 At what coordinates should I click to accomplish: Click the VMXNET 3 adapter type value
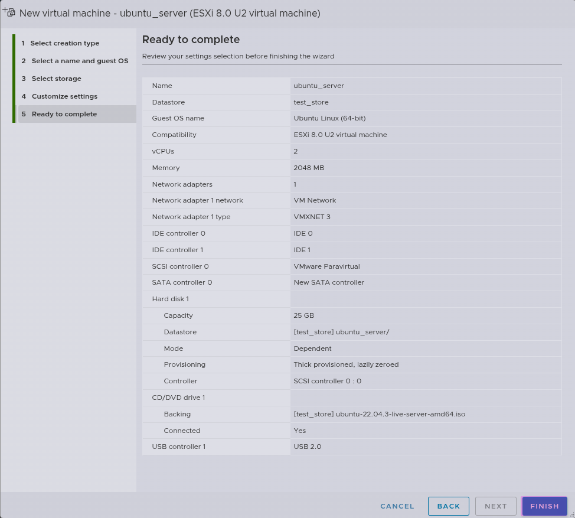(312, 217)
